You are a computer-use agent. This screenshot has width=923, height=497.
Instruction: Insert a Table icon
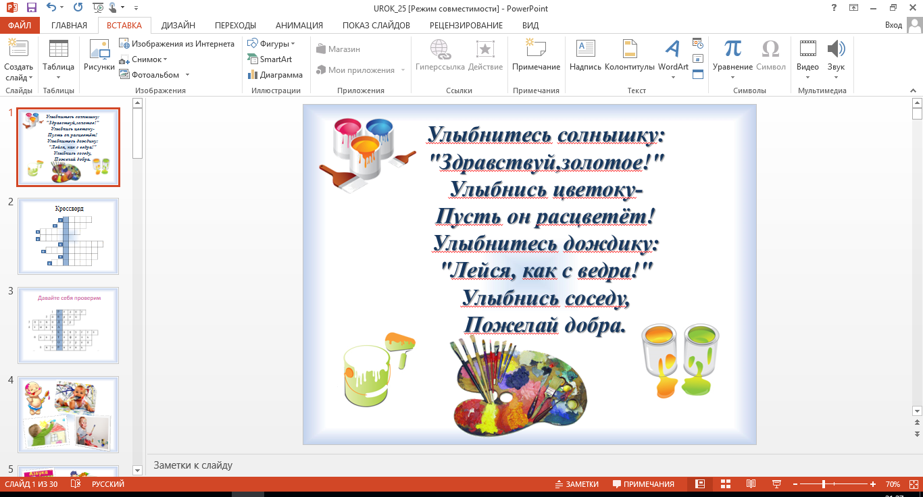click(x=59, y=49)
